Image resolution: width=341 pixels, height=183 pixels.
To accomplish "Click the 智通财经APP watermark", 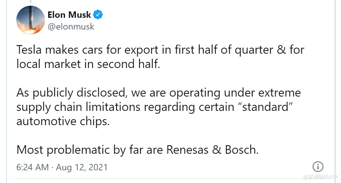I will 321,177.
